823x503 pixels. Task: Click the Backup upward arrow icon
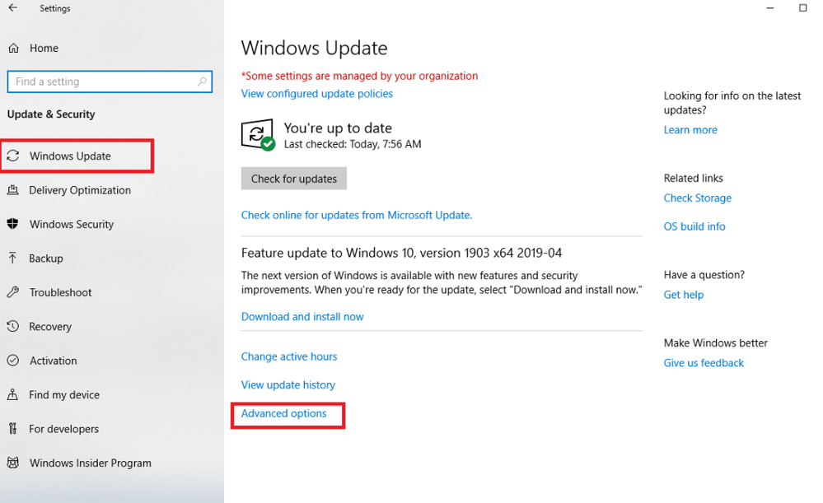(x=13, y=258)
